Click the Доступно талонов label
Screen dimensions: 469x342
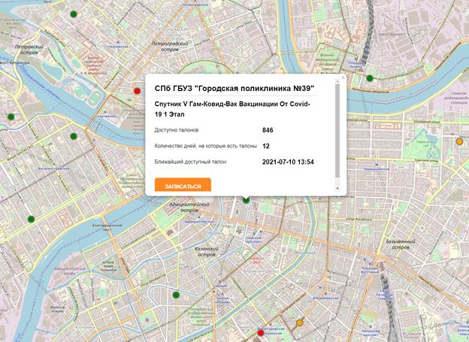[x=177, y=130]
